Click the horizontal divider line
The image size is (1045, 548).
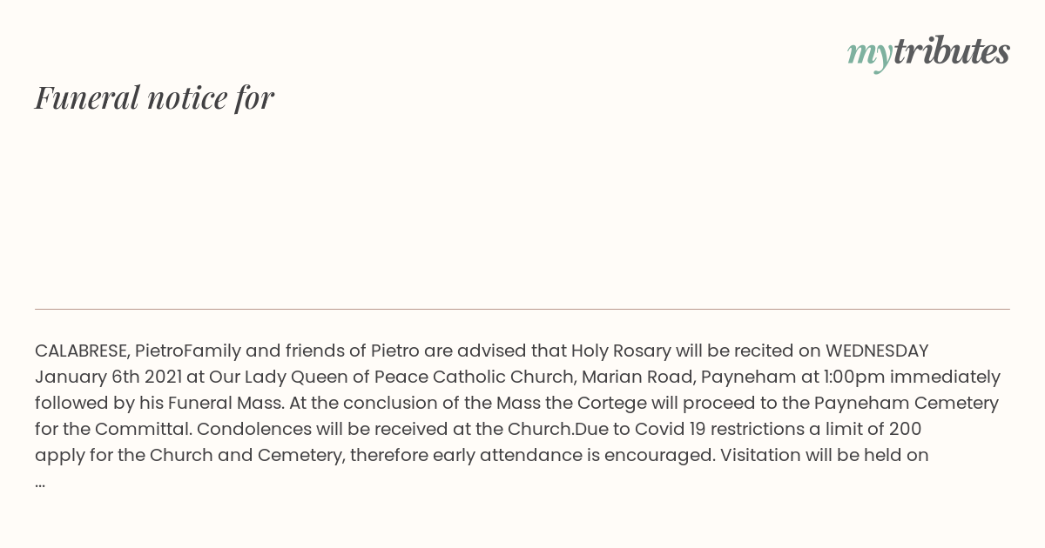point(522,309)
